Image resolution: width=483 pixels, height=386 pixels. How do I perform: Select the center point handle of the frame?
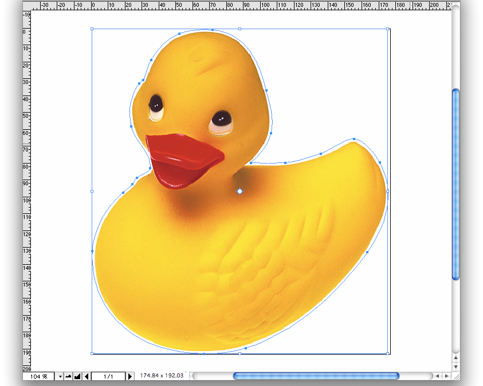point(239,191)
